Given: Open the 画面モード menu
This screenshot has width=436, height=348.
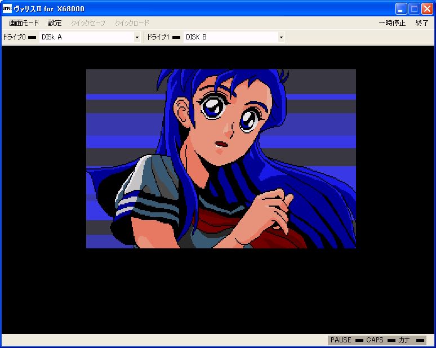Looking at the screenshot, I should point(24,23).
